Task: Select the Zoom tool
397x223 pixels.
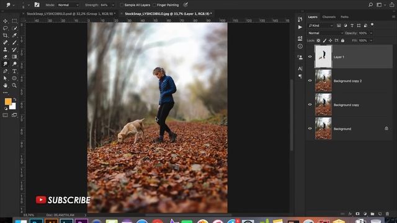Action: pyautogui.click(x=14, y=85)
